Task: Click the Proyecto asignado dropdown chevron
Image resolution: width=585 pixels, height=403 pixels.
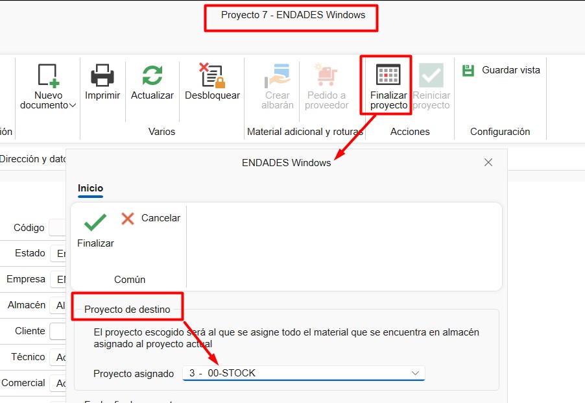Action: pyautogui.click(x=416, y=373)
